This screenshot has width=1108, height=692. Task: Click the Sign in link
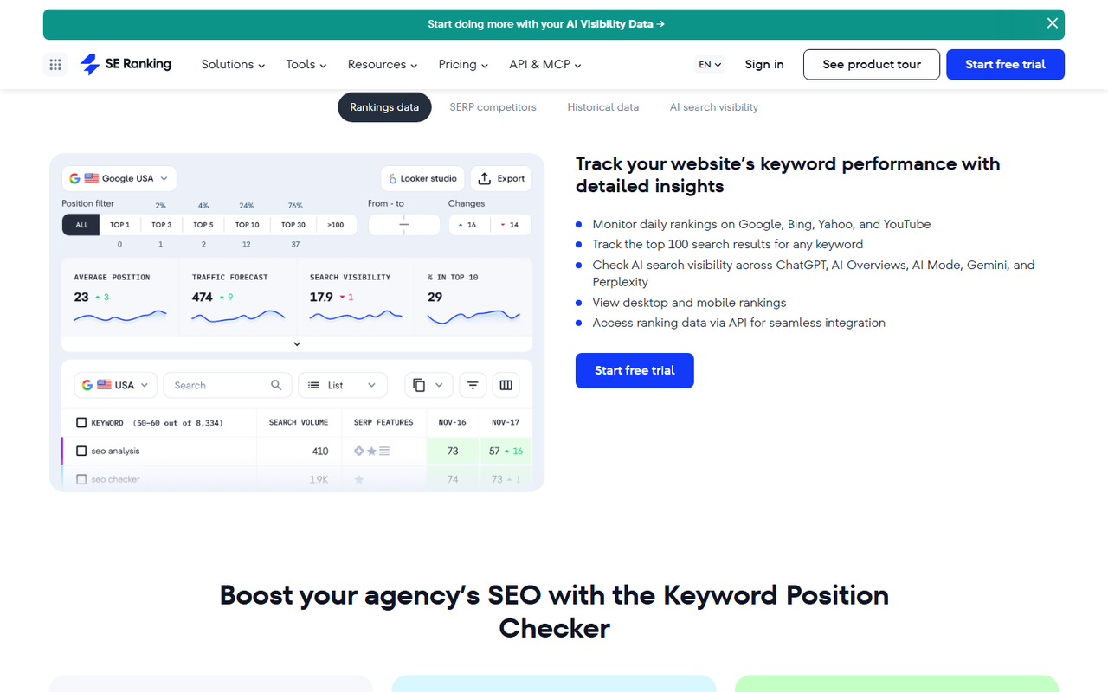764,64
